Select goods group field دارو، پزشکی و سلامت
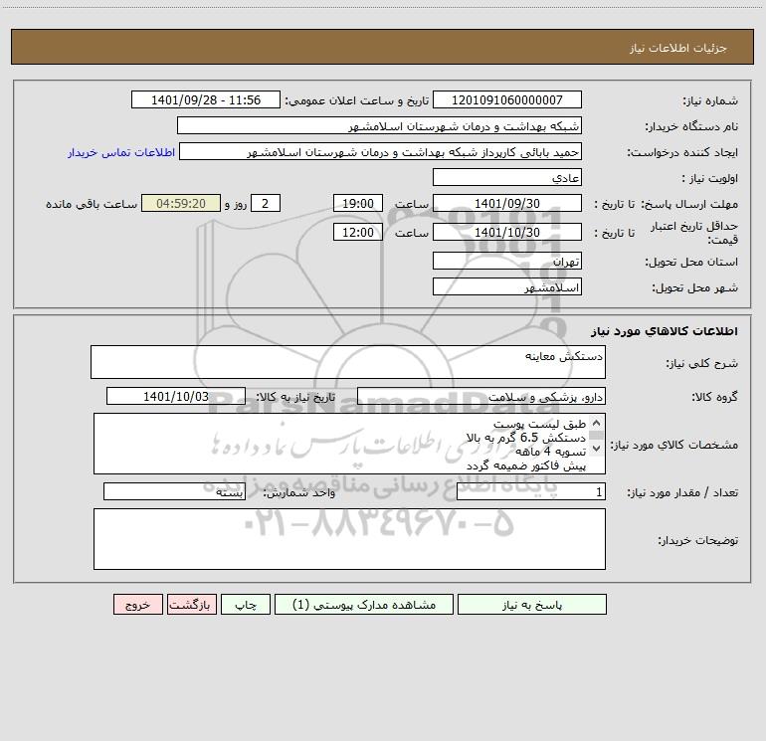The image size is (766, 741). [x=481, y=396]
